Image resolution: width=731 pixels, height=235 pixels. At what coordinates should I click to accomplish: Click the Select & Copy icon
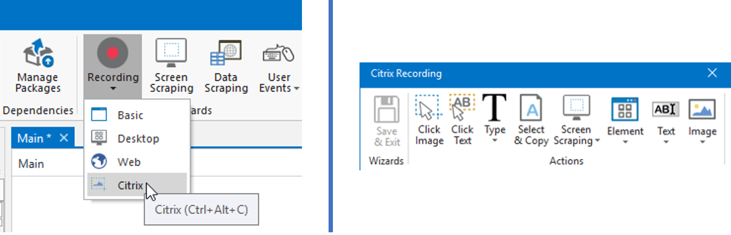point(531,109)
